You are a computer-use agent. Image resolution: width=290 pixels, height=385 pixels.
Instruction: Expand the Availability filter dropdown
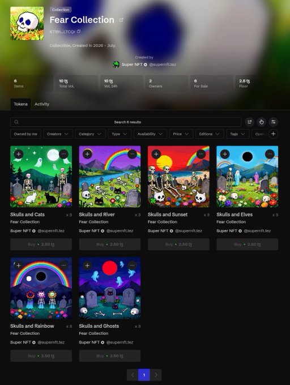150,134
